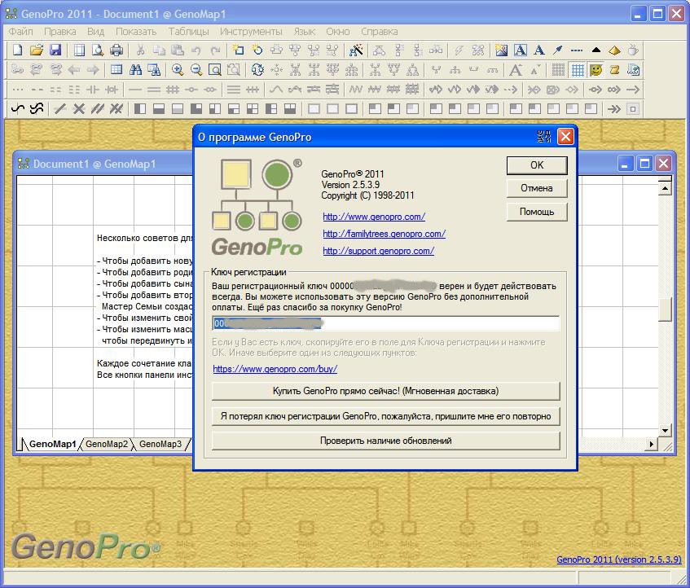The height and width of the screenshot is (588, 690).
Task: Switch to the GenoMap3 tab
Action: click(x=160, y=444)
